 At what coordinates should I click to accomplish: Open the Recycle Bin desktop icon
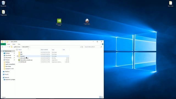click(3, 4)
